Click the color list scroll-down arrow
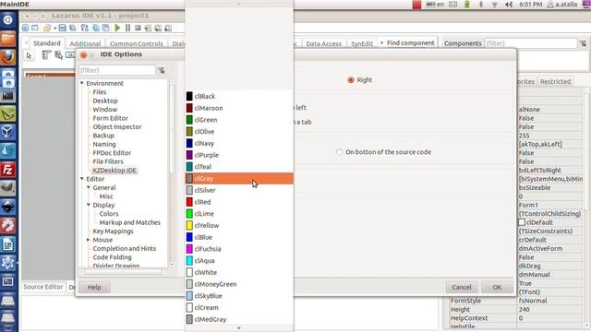The height and width of the screenshot is (332, 591). click(239, 328)
